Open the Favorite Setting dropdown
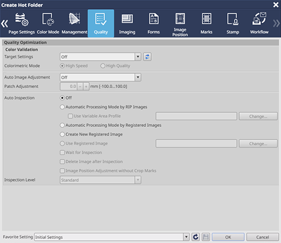The width and height of the screenshot is (281, 243). 186,237
